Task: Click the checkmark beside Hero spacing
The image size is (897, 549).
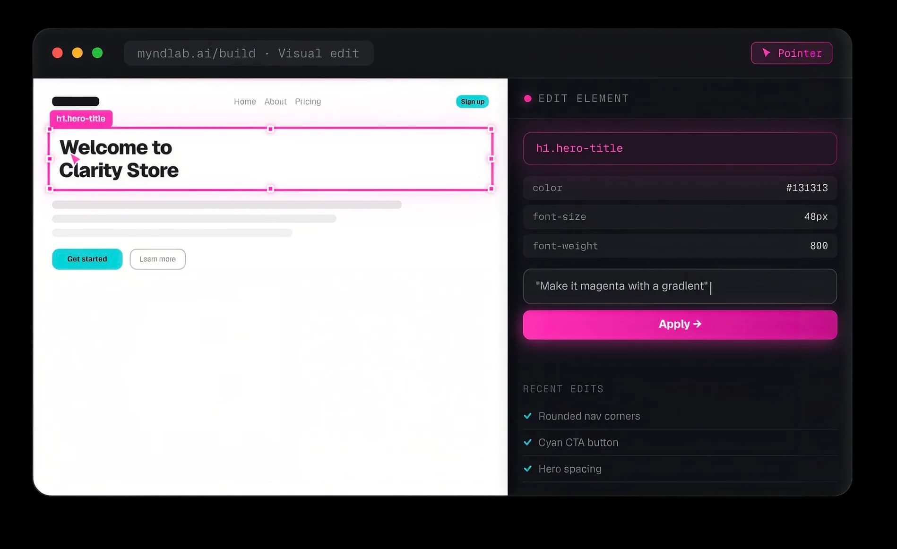Action: (527, 469)
